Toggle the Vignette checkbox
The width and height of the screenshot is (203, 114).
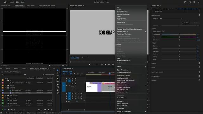(199, 80)
